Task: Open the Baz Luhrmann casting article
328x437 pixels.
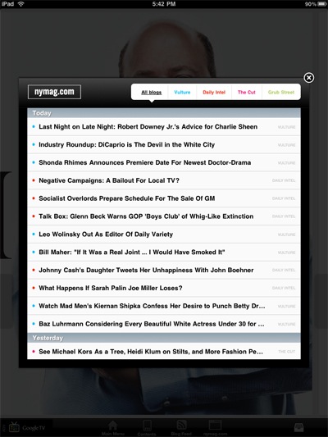Action: point(164,324)
